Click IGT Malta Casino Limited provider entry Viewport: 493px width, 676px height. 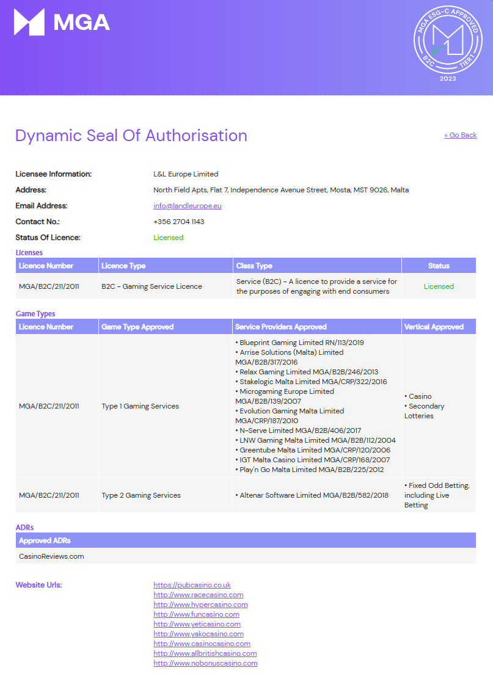click(x=313, y=460)
